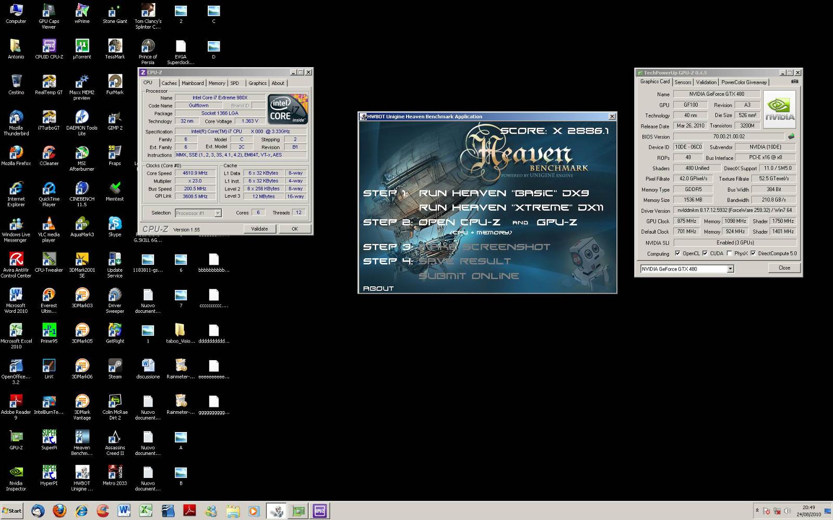Open the GPU selection dropdown in GPU-Z
This screenshot has width=833, height=520.
[730, 269]
